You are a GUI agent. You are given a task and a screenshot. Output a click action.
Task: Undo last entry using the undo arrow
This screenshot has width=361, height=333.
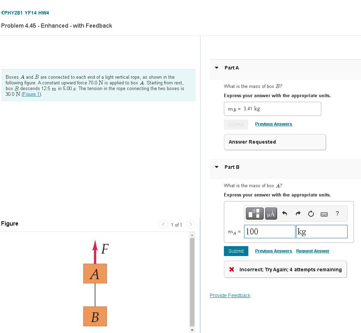point(284,213)
